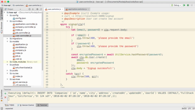Click LF line separator in status bar
The image size is (195, 110).
point(190,108)
